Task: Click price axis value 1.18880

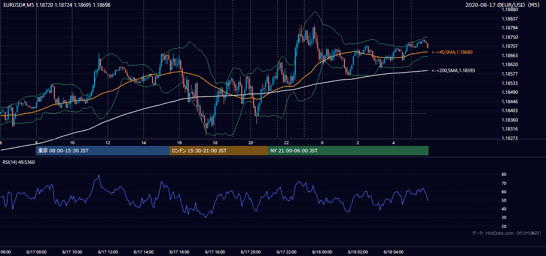Action: (x=510, y=9)
